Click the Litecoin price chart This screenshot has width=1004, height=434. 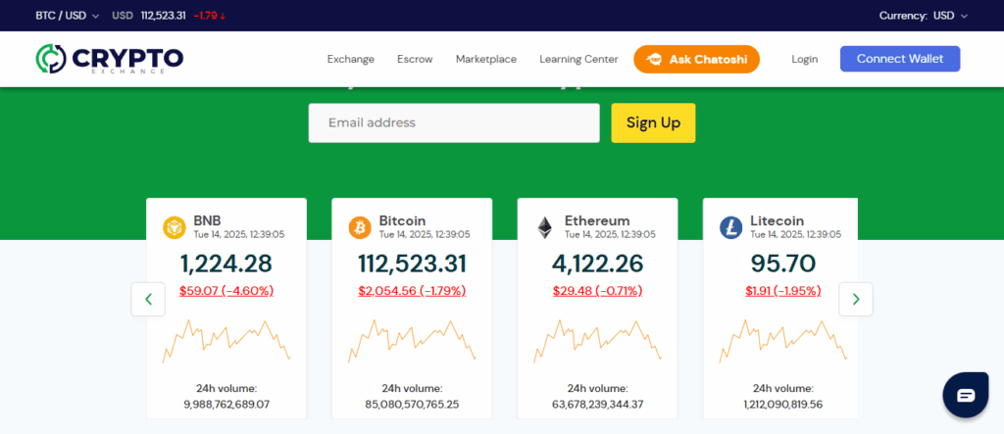pyautogui.click(x=783, y=341)
